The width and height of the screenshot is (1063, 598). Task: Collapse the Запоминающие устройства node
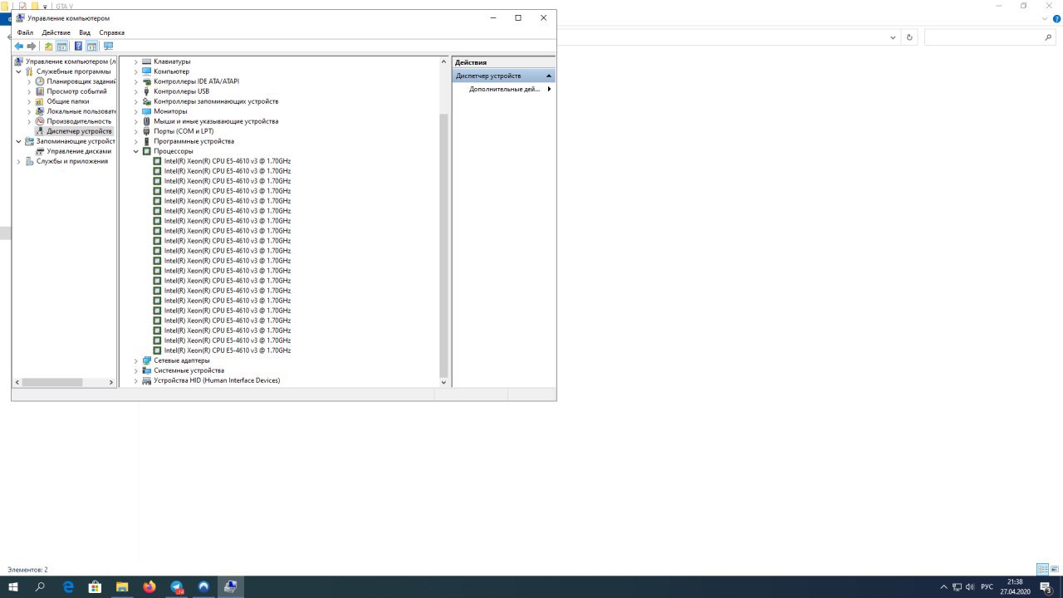click(18, 141)
